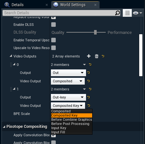The image size is (145, 144).
Task: Collapse the Pixotope Compositing section
Action: pyautogui.click(x=4, y=127)
